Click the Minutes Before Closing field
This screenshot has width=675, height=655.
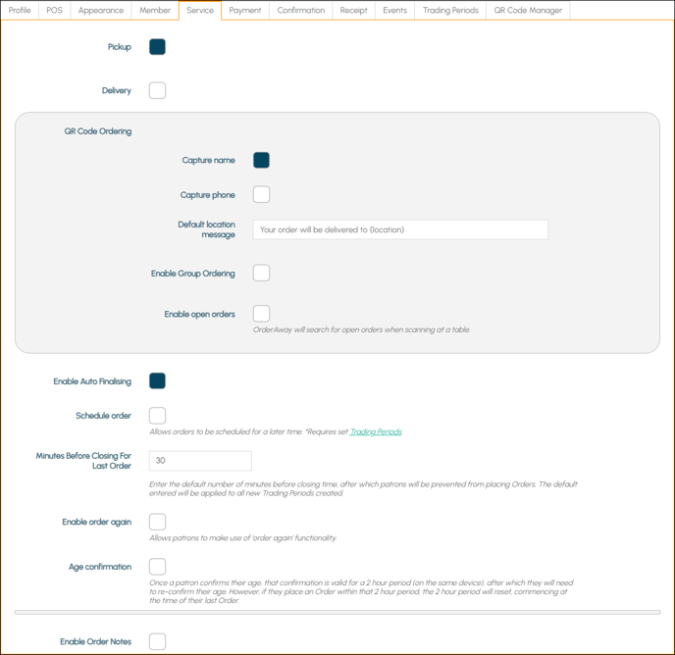coord(200,461)
